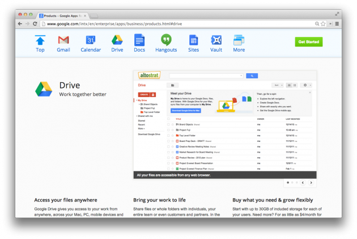Tick the checkbox for Board Prep Deck row
The width and height of the screenshot is (357, 239).
pyautogui.click(x=168, y=141)
